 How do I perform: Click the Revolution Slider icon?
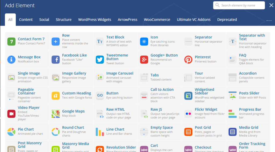[100, 149]
